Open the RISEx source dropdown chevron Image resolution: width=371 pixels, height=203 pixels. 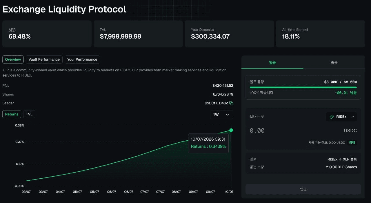point(353,117)
